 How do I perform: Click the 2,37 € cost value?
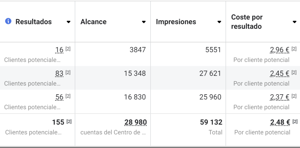click(279, 97)
